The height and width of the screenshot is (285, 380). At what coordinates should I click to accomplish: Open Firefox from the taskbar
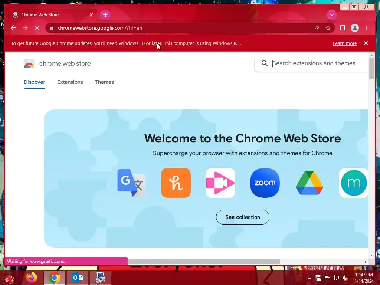coord(32,278)
